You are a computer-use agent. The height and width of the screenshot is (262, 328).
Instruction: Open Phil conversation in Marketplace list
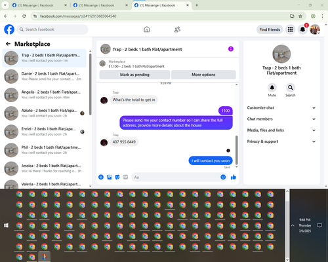pyautogui.click(x=44, y=150)
